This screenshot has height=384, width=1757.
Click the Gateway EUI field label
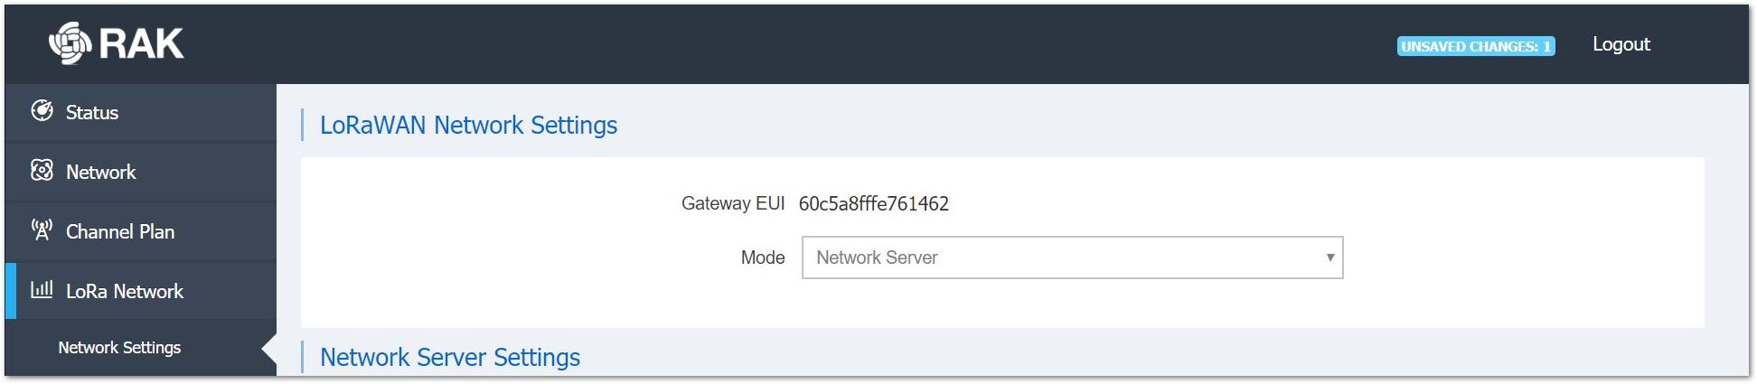click(x=733, y=203)
